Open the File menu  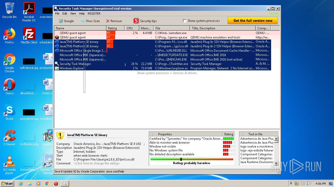coord(57,14)
